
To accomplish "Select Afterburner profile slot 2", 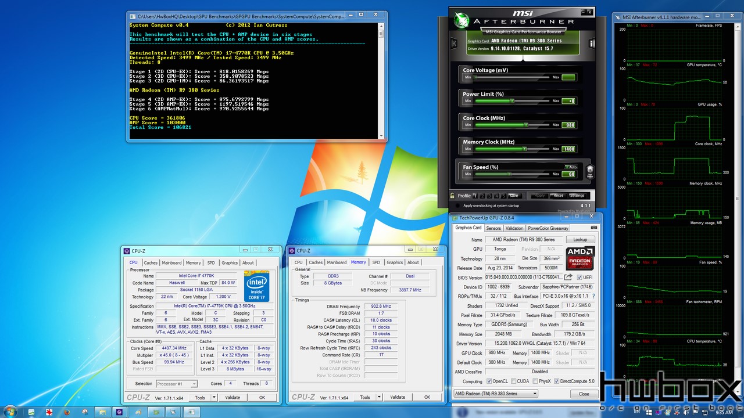I will (x=482, y=196).
